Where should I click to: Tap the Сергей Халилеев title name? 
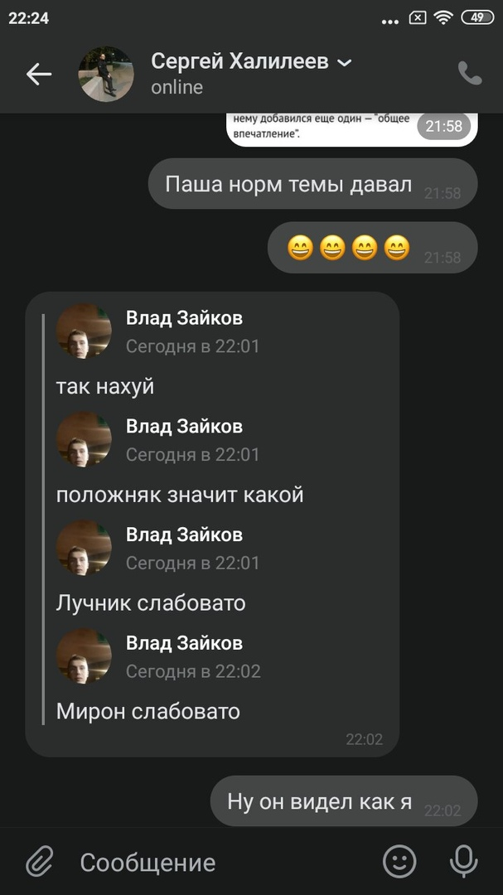pos(239,61)
